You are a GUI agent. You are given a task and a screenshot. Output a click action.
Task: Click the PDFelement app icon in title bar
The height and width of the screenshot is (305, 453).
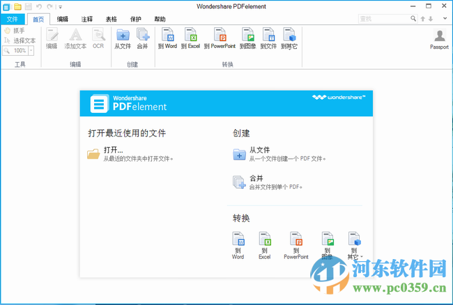tap(6, 7)
